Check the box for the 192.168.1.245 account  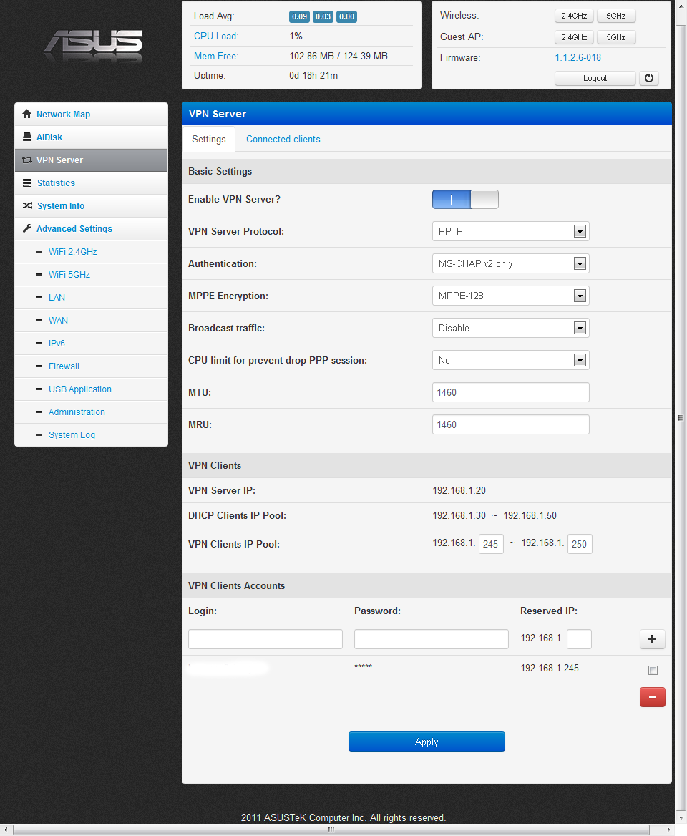652,671
